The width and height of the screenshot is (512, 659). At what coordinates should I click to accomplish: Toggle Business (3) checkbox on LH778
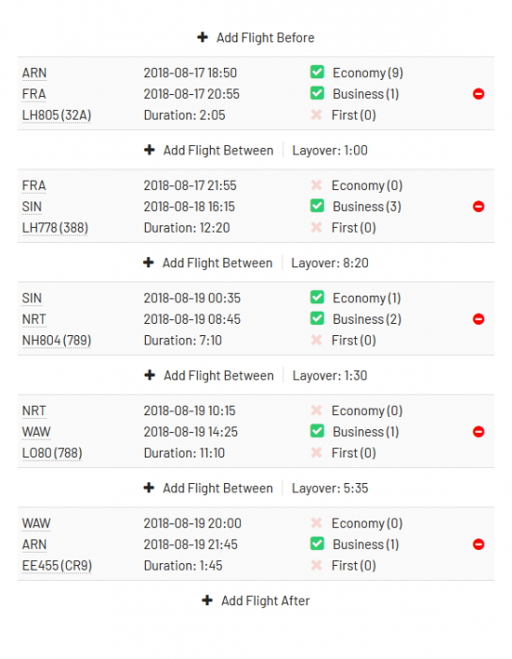317,205
